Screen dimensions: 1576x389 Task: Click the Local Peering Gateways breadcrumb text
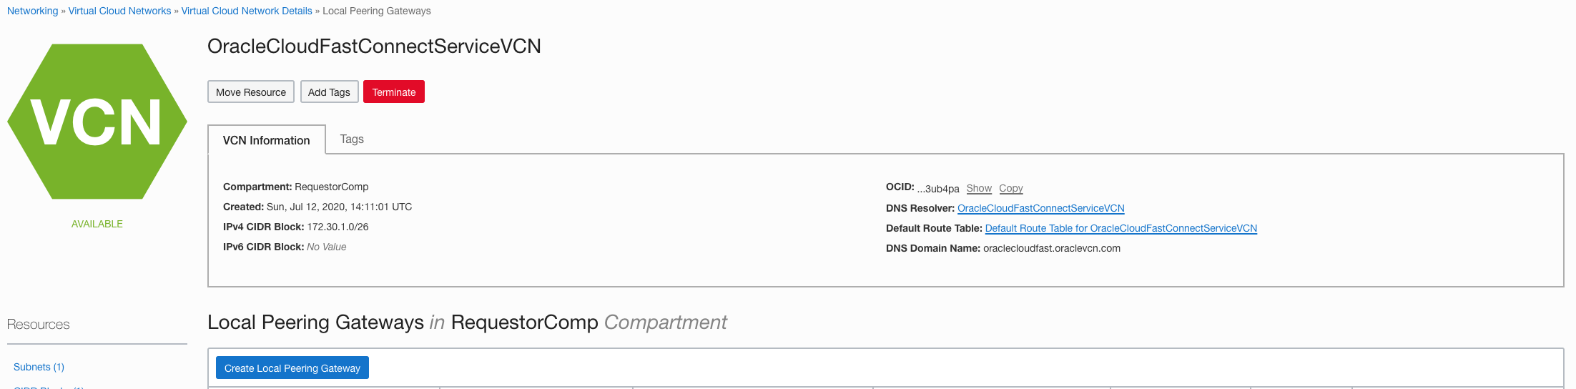click(377, 11)
